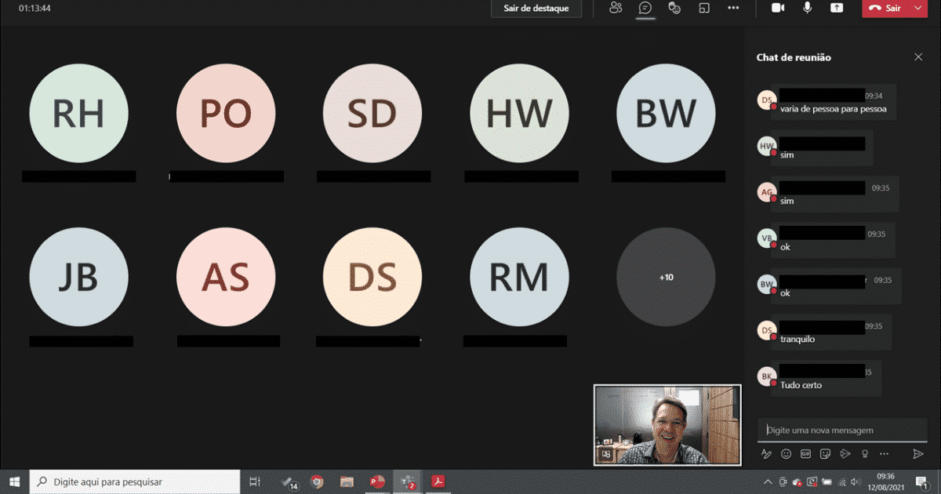Image resolution: width=941 pixels, height=494 pixels.
Task: Share screen content
Action: click(x=837, y=8)
